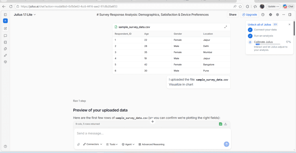This screenshot has height=153, width=296.
Task: Open the notebooks icon in sidebar
Action: coord(5,42)
